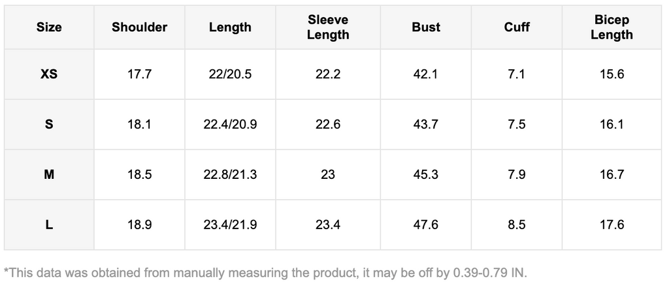Screen dimensions: 669x284
Task: Select the 22.6 sleeve length cell
Action: point(328,124)
